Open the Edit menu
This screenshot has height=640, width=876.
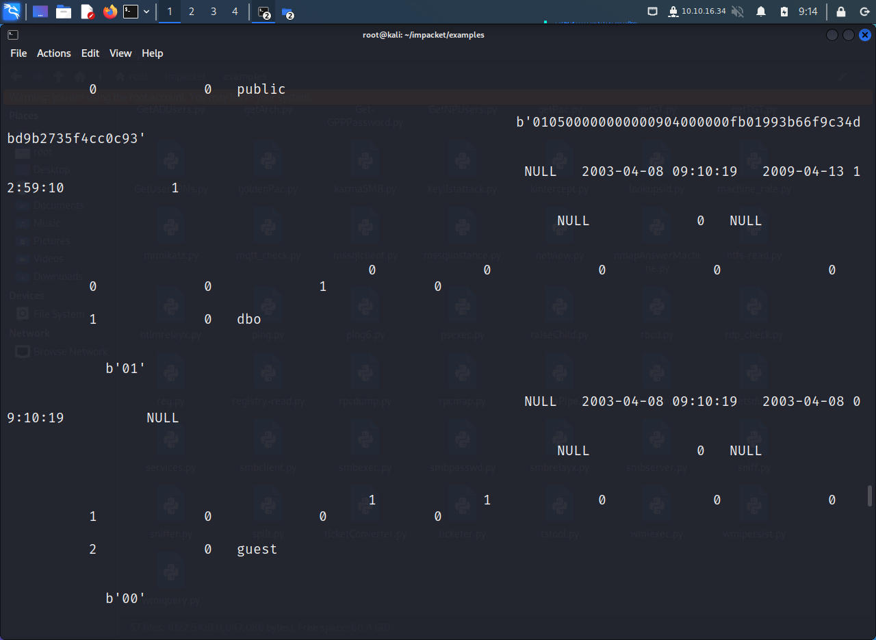(90, 53)
